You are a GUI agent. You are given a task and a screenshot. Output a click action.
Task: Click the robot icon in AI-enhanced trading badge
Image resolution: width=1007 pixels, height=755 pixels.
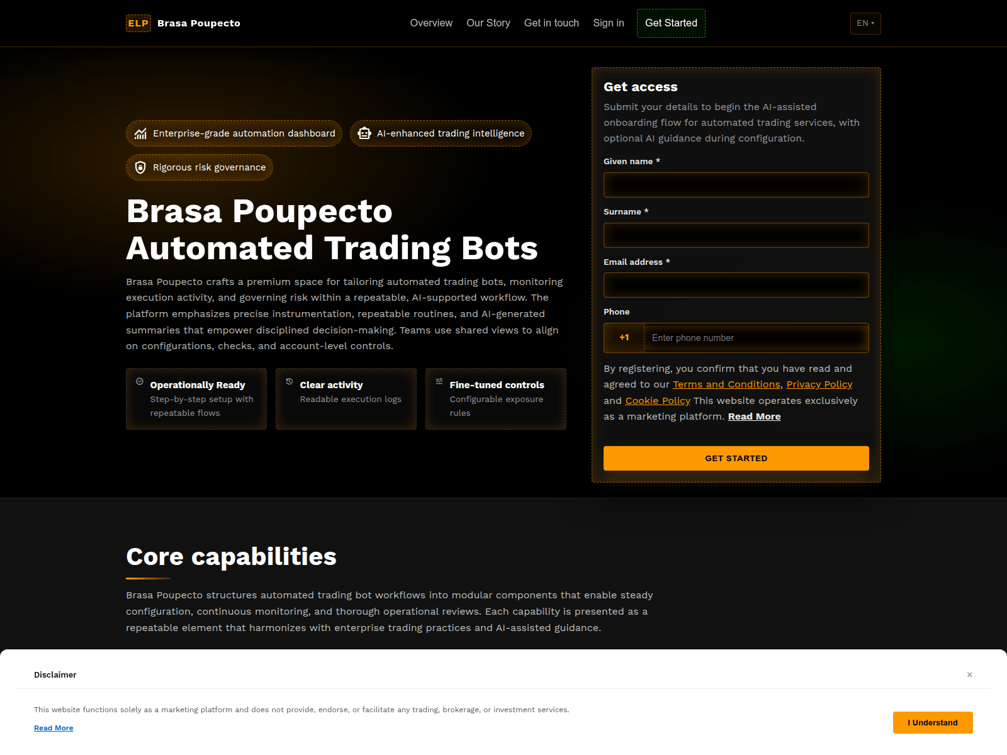click(x=364, y=133)
